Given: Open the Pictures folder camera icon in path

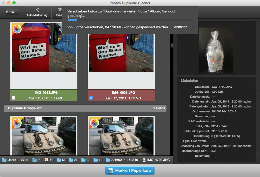Looking at the screenshot, I should coord(34,160).
